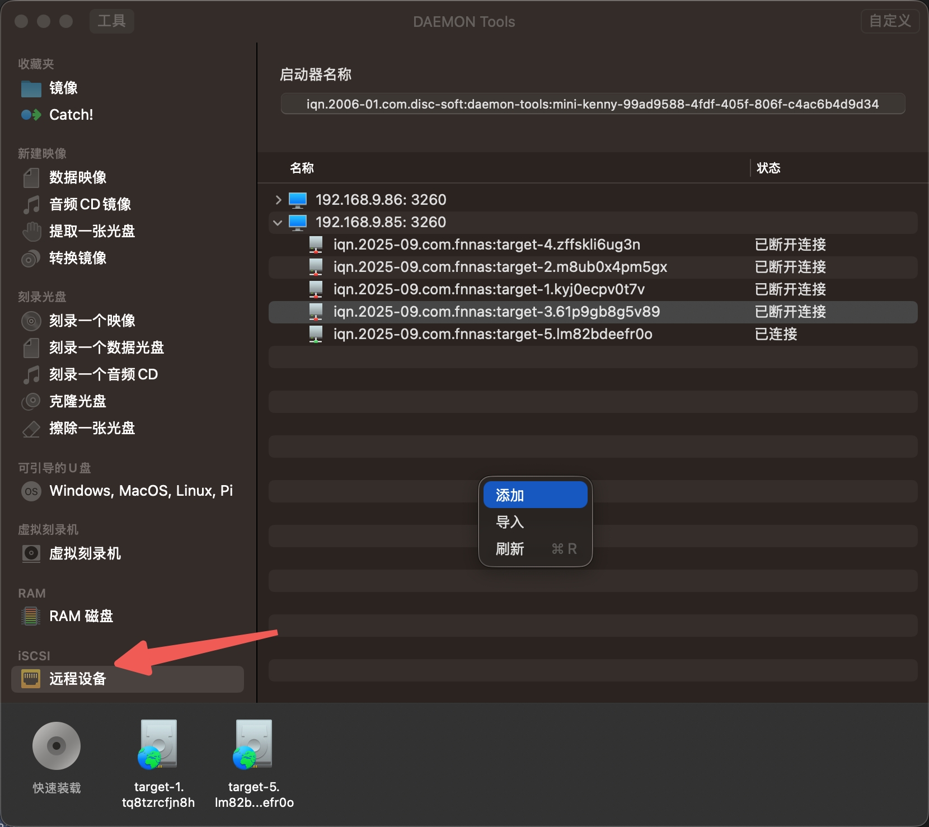The width and height of the screenshot is (929, 827).
Task: Open the 镜像 folder icon in sidebar
Action: coord(31,88)
